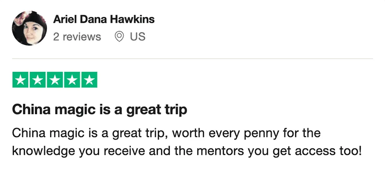Screen dimensions: 385x188
Task: Click the first green rating star
Action: click(x=21, y=80)
